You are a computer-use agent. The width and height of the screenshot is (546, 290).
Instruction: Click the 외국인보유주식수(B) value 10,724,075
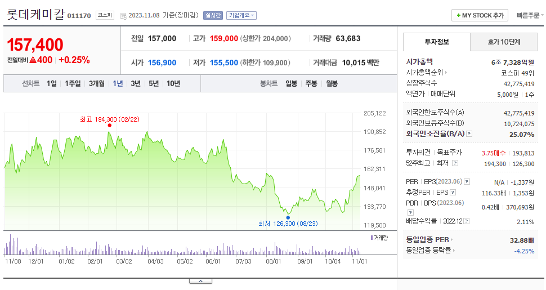coord(519,124)
